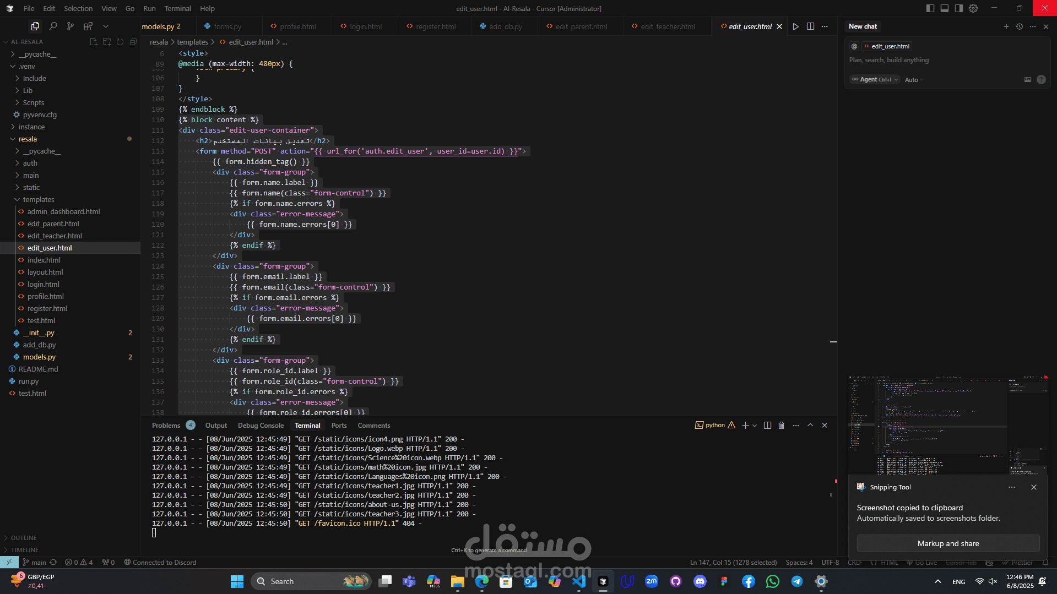
Task: Change the Spaces: 4 indentation setting
Action: point(799,563)
